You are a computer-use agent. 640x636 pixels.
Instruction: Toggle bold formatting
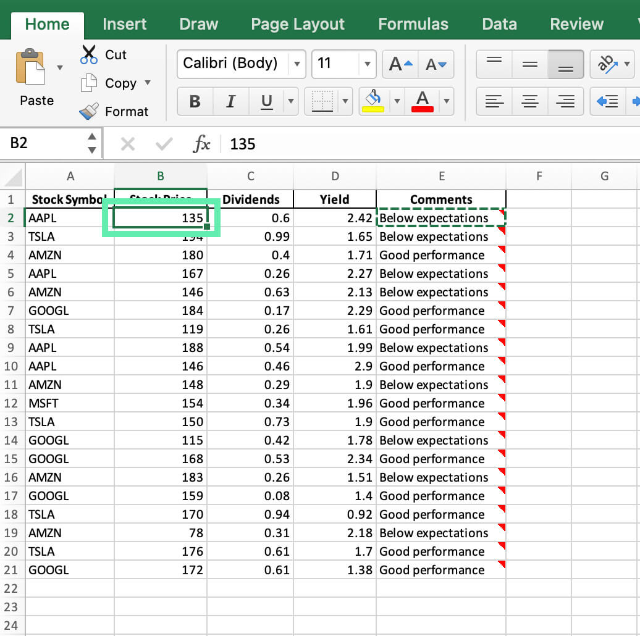point(195,101)
